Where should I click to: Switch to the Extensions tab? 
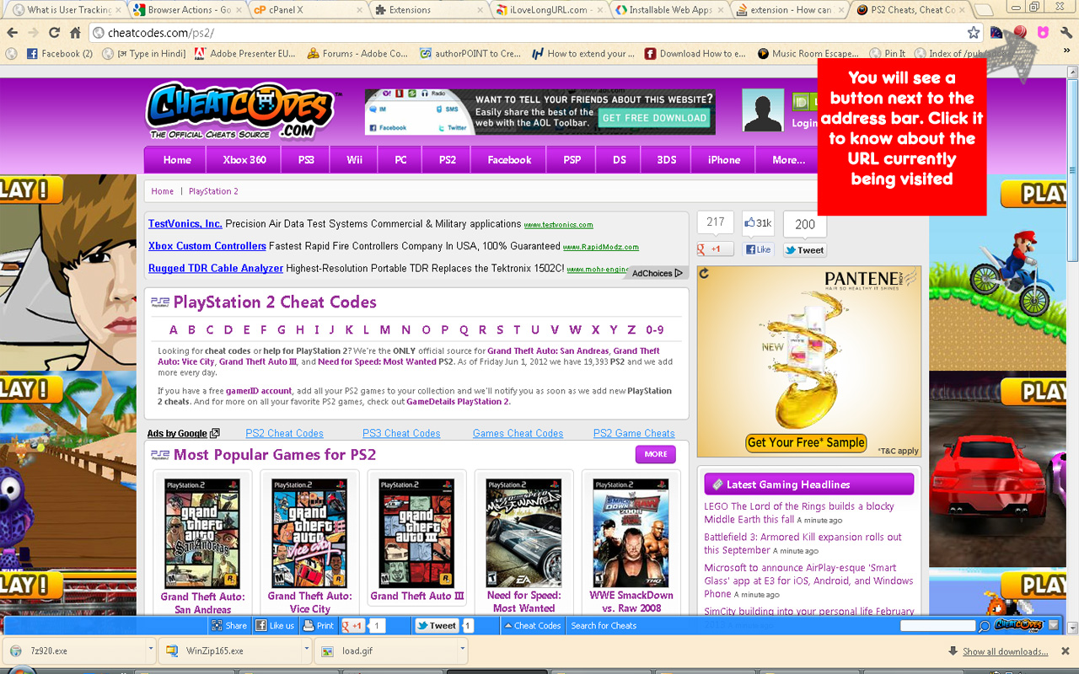[428, 10]
